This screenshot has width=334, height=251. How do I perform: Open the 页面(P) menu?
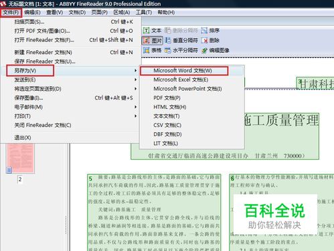point(99,13)
